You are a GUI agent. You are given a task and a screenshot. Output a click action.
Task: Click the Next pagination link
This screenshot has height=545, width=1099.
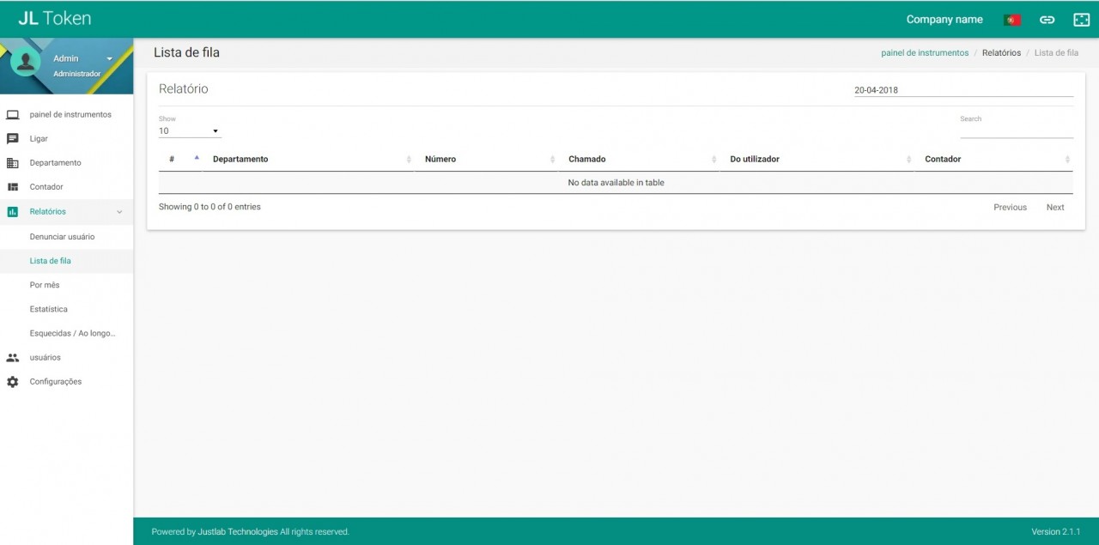click(1054, 207)
